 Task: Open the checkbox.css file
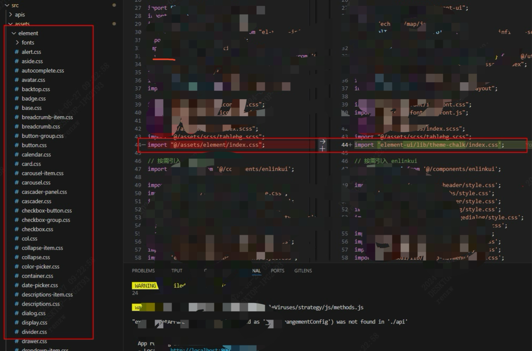(x=37, y=229)
